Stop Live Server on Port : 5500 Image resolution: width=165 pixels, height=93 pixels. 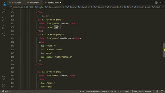137,91
